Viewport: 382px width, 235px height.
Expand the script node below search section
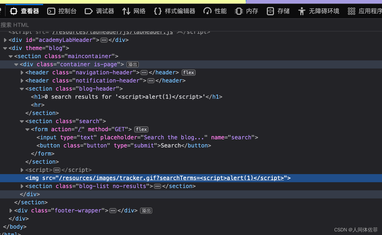tap(22, 170)
